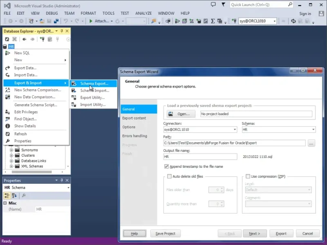Enable Auto delete old files checkbox
Image resolution: width=327 pixels, height=245 pixels.
tap(169, 176)
